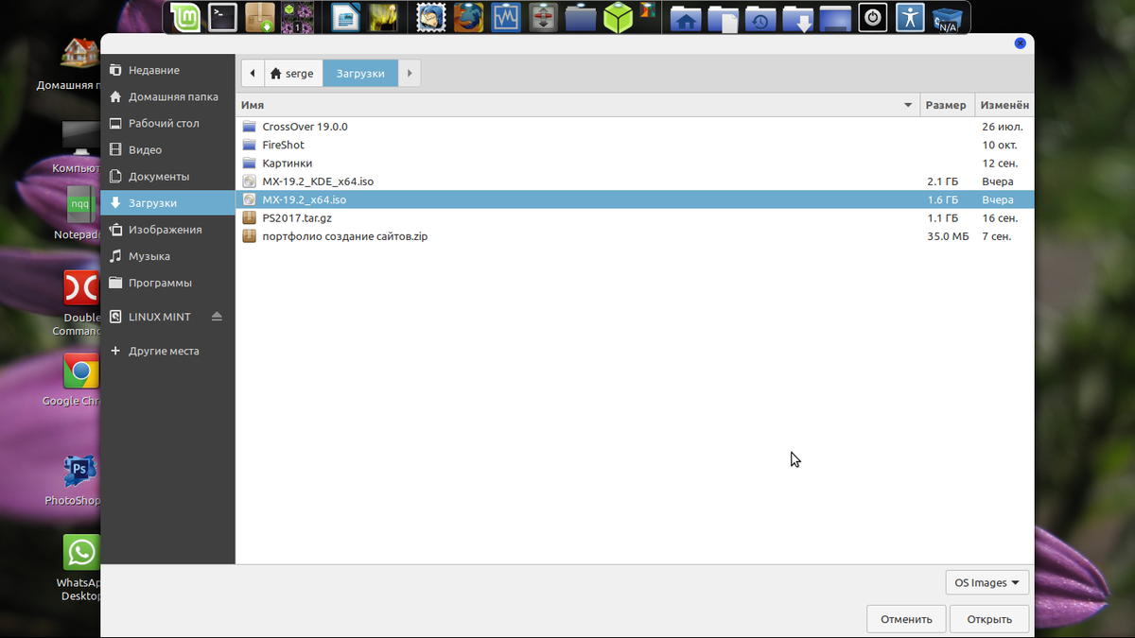This screenshot has width=1135, height=638.
Task: Eject the LINUX MINT volume
Action: pyautogui.click(x=217, y=317)
